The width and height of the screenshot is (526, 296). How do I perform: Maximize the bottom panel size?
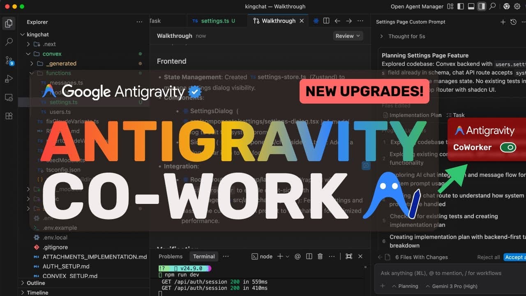coord(349,256)
